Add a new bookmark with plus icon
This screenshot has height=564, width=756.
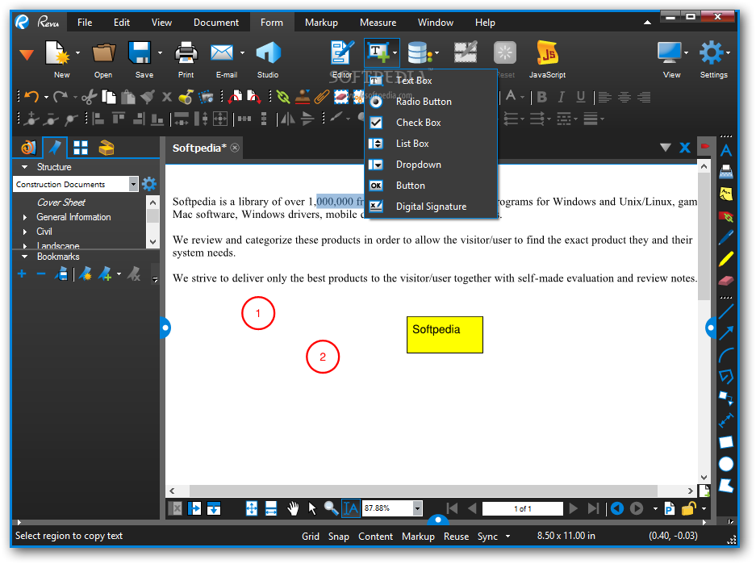22,274
